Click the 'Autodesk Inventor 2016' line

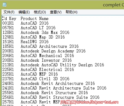tap(46, 60)
